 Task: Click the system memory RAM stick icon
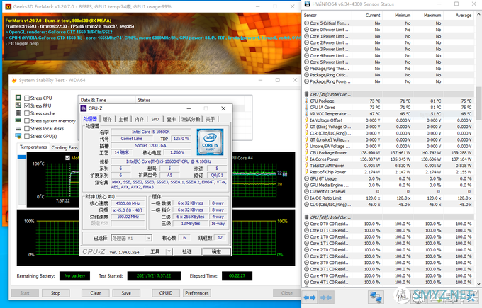click(x=18, y=120)
